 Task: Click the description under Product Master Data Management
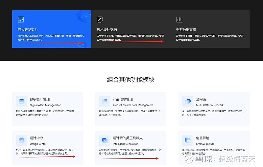pos(130,113)
